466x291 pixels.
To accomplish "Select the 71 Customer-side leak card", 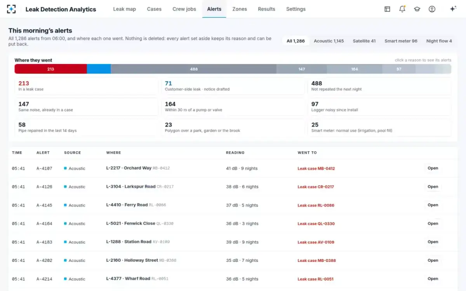I will [x=233, y=86].
